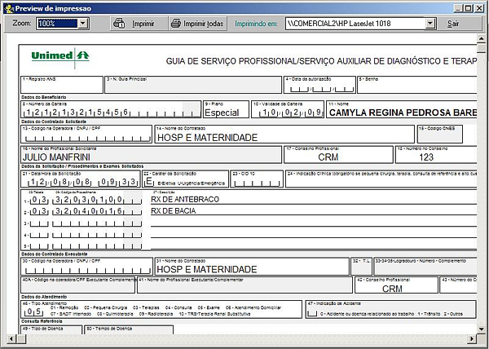Click the printer icon on Imprimir todas
Viewport: 489px width, 349px height.
coord(175,24)
